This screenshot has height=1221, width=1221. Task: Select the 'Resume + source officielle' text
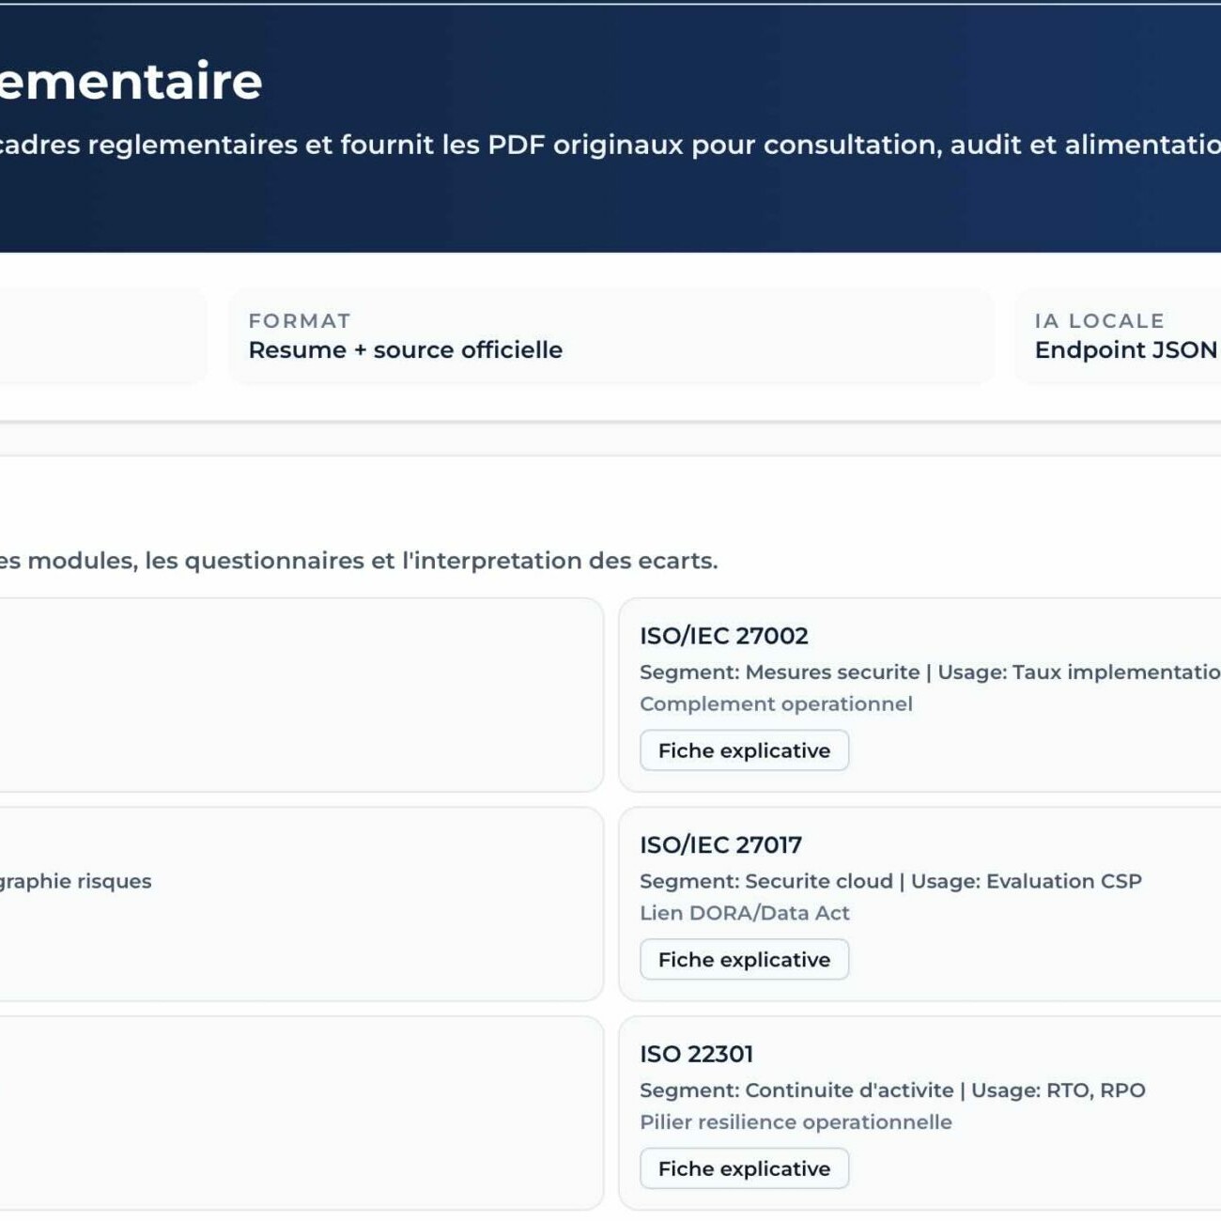coord(405,350)
